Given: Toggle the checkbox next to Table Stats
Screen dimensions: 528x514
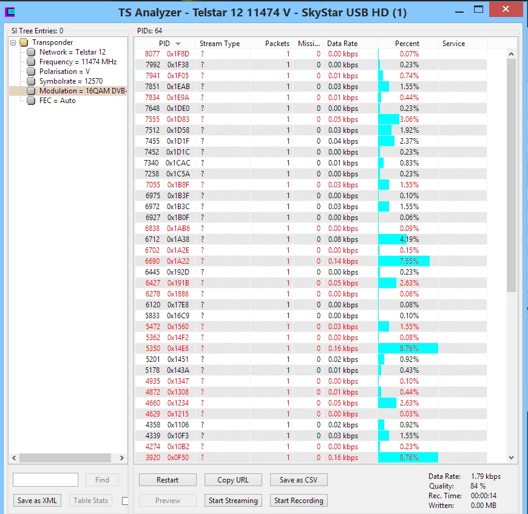Looking at the screenshot, I should coord(125,501).
